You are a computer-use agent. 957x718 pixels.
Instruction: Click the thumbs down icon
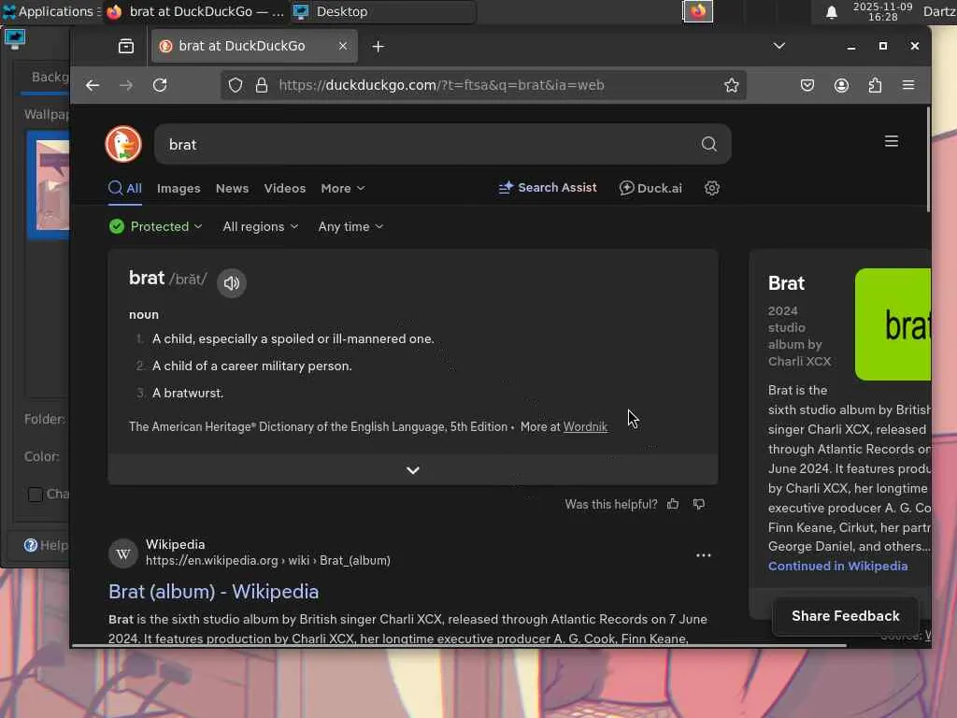(699, 504)
